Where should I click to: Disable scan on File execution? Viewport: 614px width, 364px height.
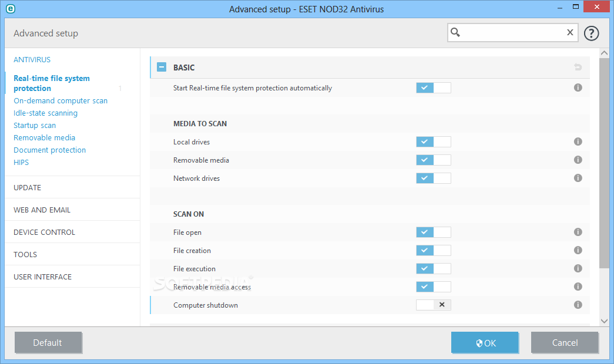[x=434, y=268]
